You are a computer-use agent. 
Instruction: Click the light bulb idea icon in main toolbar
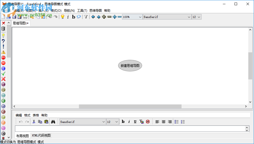pos(63,17)
